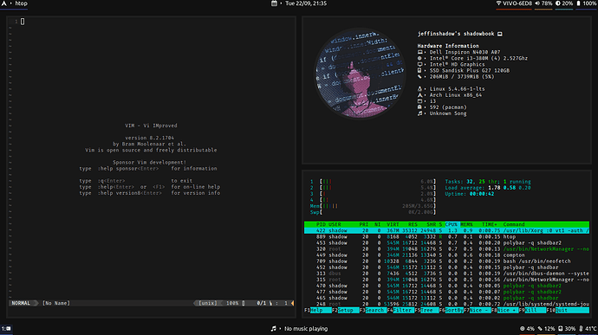The width and height of the screenshot is (598, 335).
Task: Click the Mem usage meter in htop
Action: coord(373,206)
